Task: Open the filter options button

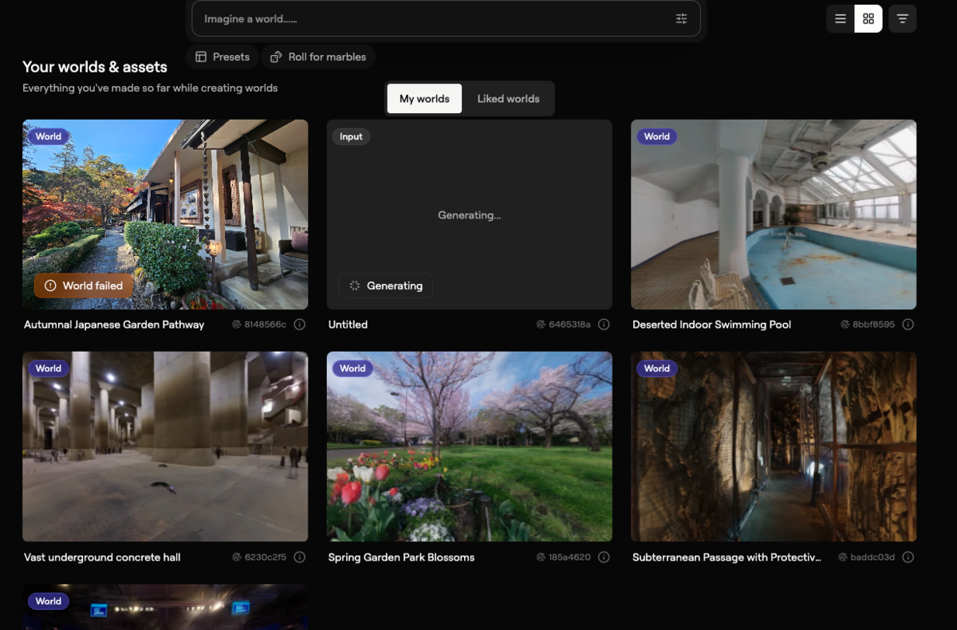Action: (x=903, y=18)
